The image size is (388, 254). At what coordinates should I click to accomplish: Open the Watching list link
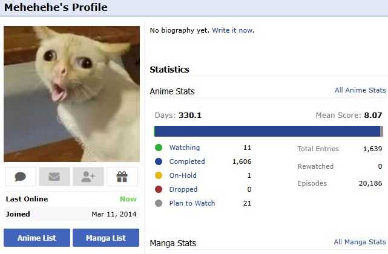185,148
